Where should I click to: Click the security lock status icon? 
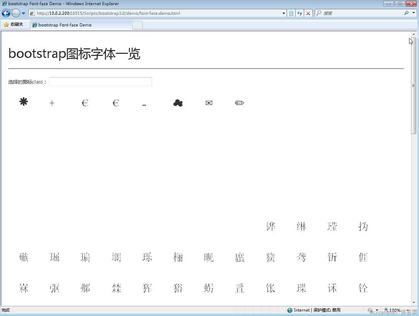tap(370, 310)
